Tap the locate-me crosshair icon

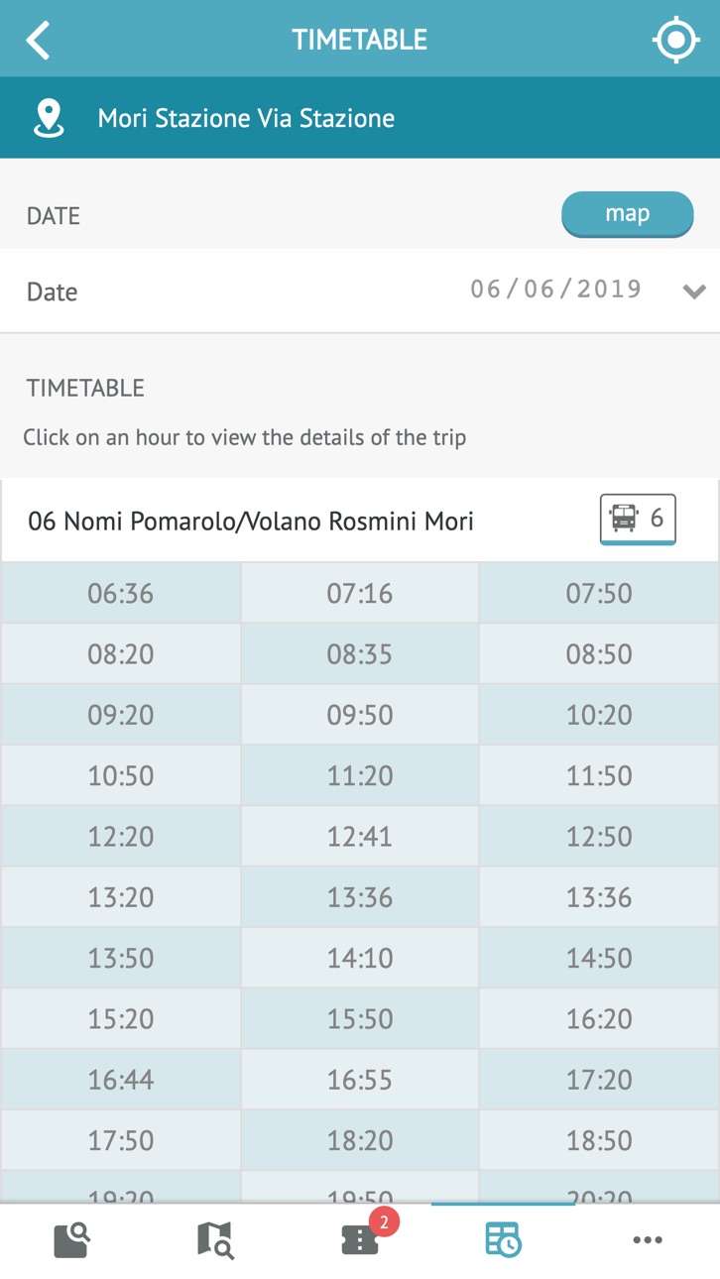pyautogui.click(x=675, y=40)
